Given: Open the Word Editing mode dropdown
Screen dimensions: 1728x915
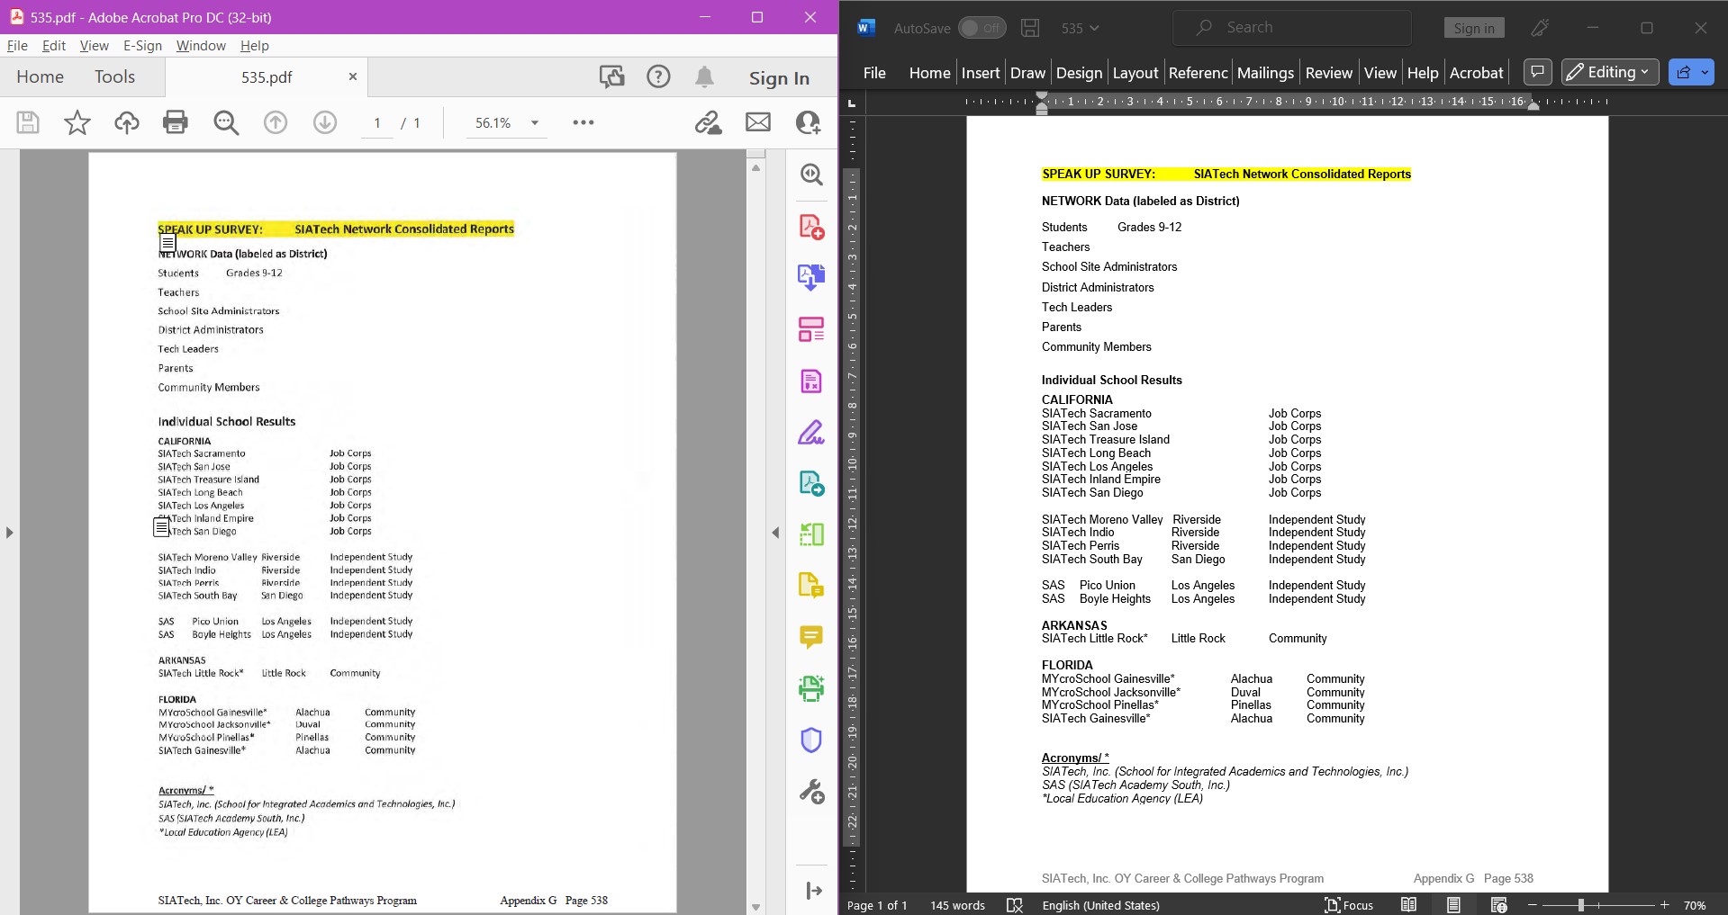Looking at the screenshot, I should tap(1610, 72).
